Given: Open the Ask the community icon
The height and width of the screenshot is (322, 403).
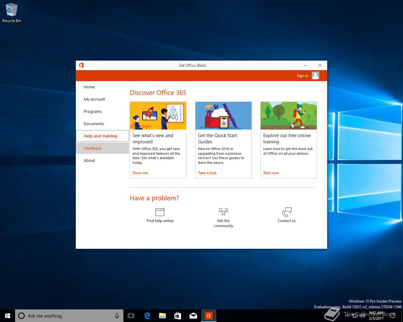Looking at the screenshot, I should tap(224, 212).
